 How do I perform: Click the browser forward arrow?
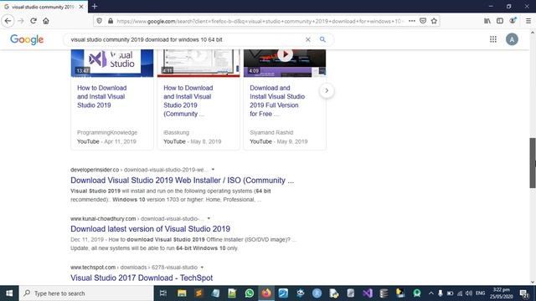coord(21,21)
